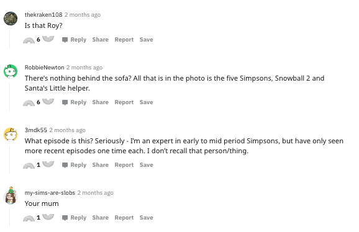This screenshot has height=232, width=359.
Task: Save RobbieNewton's comment
Action: click(x=147, y=102)
